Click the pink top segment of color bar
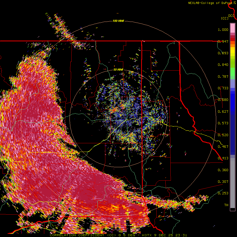 coord(233,28)
